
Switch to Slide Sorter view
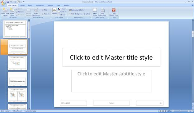163,111
